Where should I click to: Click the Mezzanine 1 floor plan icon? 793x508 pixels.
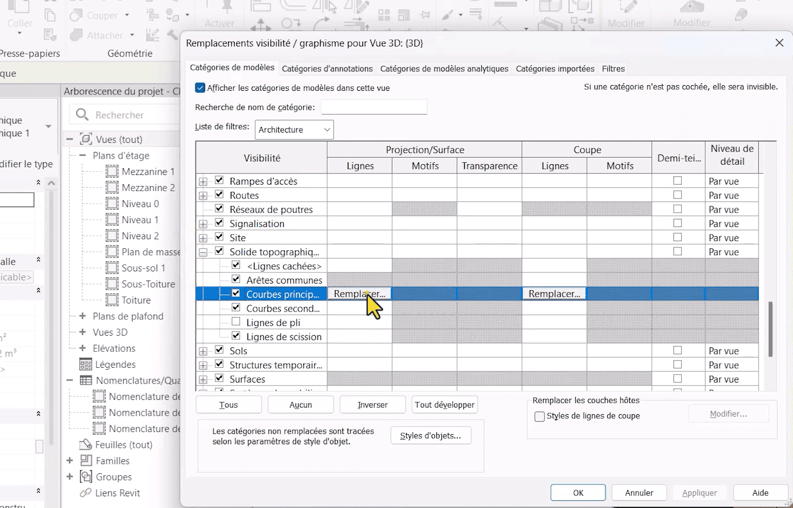(x=112, y=171)
